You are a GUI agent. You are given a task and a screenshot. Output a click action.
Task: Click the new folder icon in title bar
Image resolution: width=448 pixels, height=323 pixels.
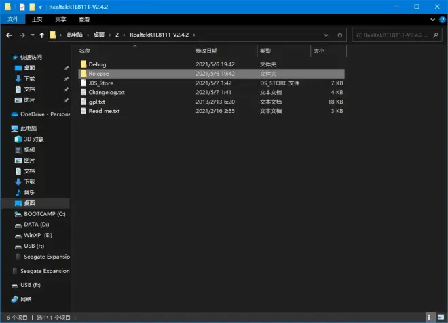[x=33, y=7]
